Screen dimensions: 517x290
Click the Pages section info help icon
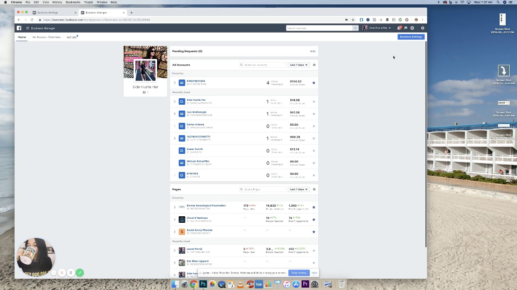[314, 189]
